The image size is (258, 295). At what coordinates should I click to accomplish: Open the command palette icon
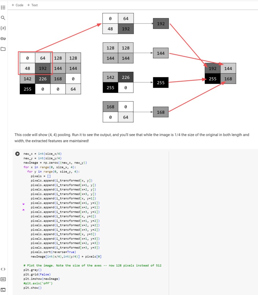click(3, 279)
